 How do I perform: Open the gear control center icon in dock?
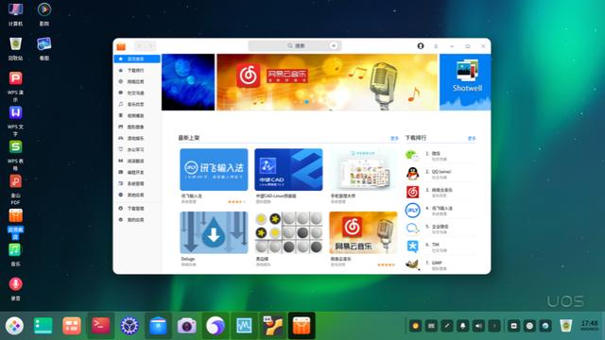[x=130, y=326]
